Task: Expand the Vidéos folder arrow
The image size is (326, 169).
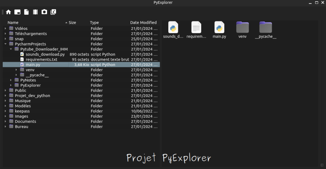Action: pyautogui.click(x=5, y=29)
